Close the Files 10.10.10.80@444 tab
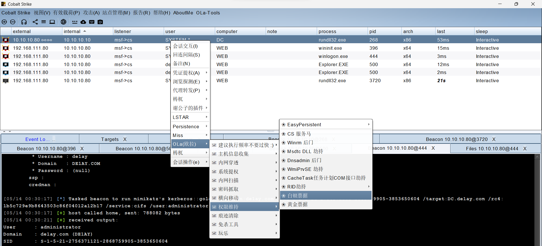The image size is (542, 246). (x=525, y=149)
